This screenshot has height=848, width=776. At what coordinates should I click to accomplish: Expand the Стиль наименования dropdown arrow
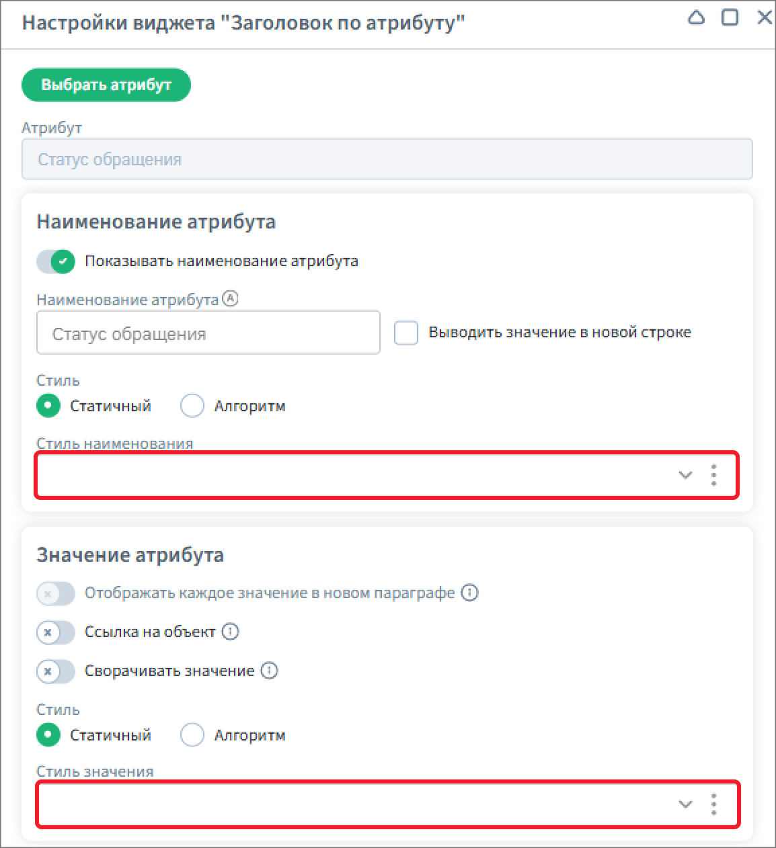point(685,475)
